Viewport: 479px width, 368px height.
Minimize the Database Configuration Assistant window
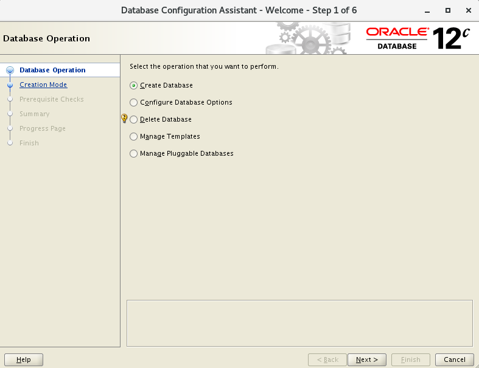click(428, 11)
